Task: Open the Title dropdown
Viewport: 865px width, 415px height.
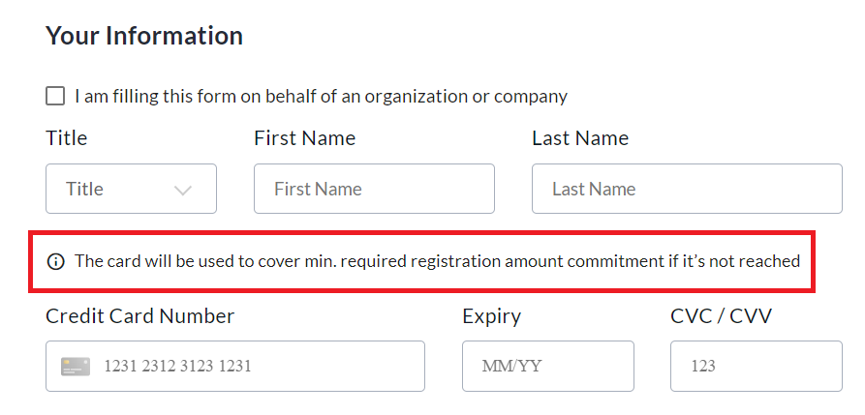Action: [131, 189]
